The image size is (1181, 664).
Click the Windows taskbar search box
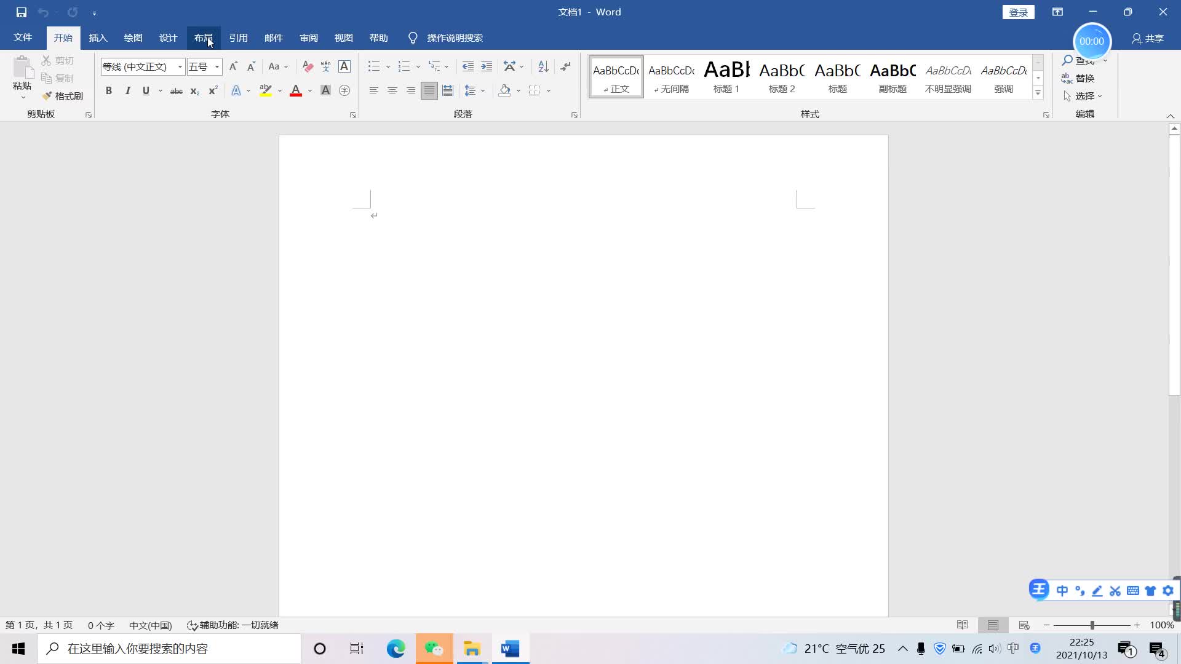169,649
